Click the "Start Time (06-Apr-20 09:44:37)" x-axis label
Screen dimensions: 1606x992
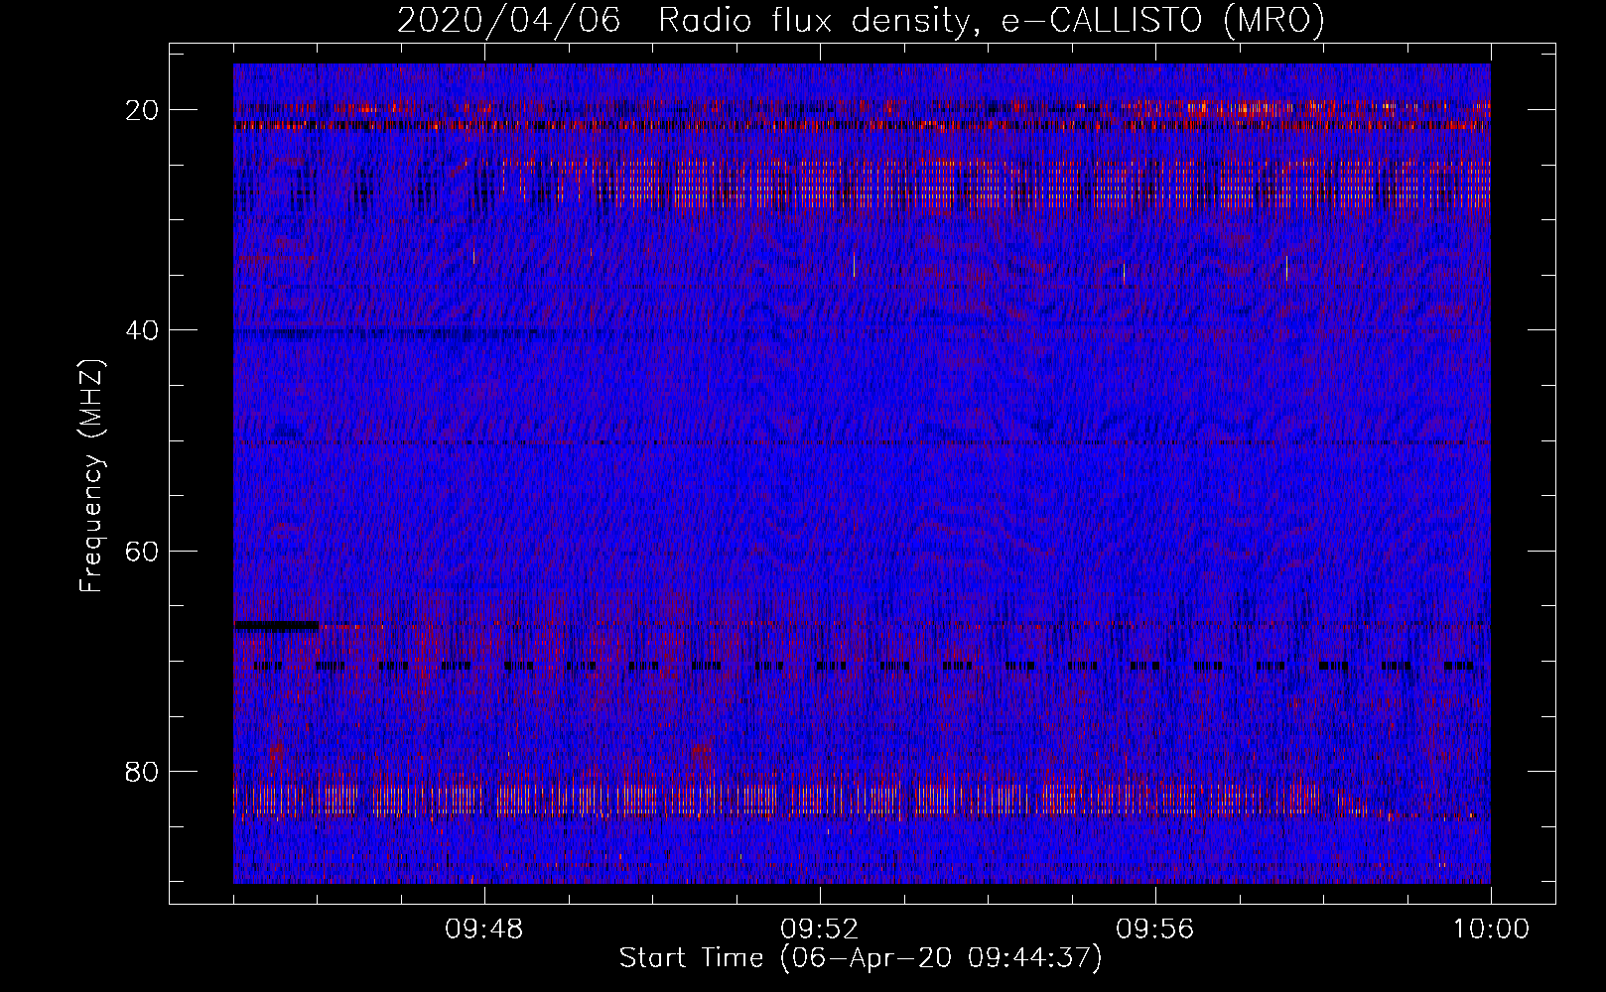861,958
